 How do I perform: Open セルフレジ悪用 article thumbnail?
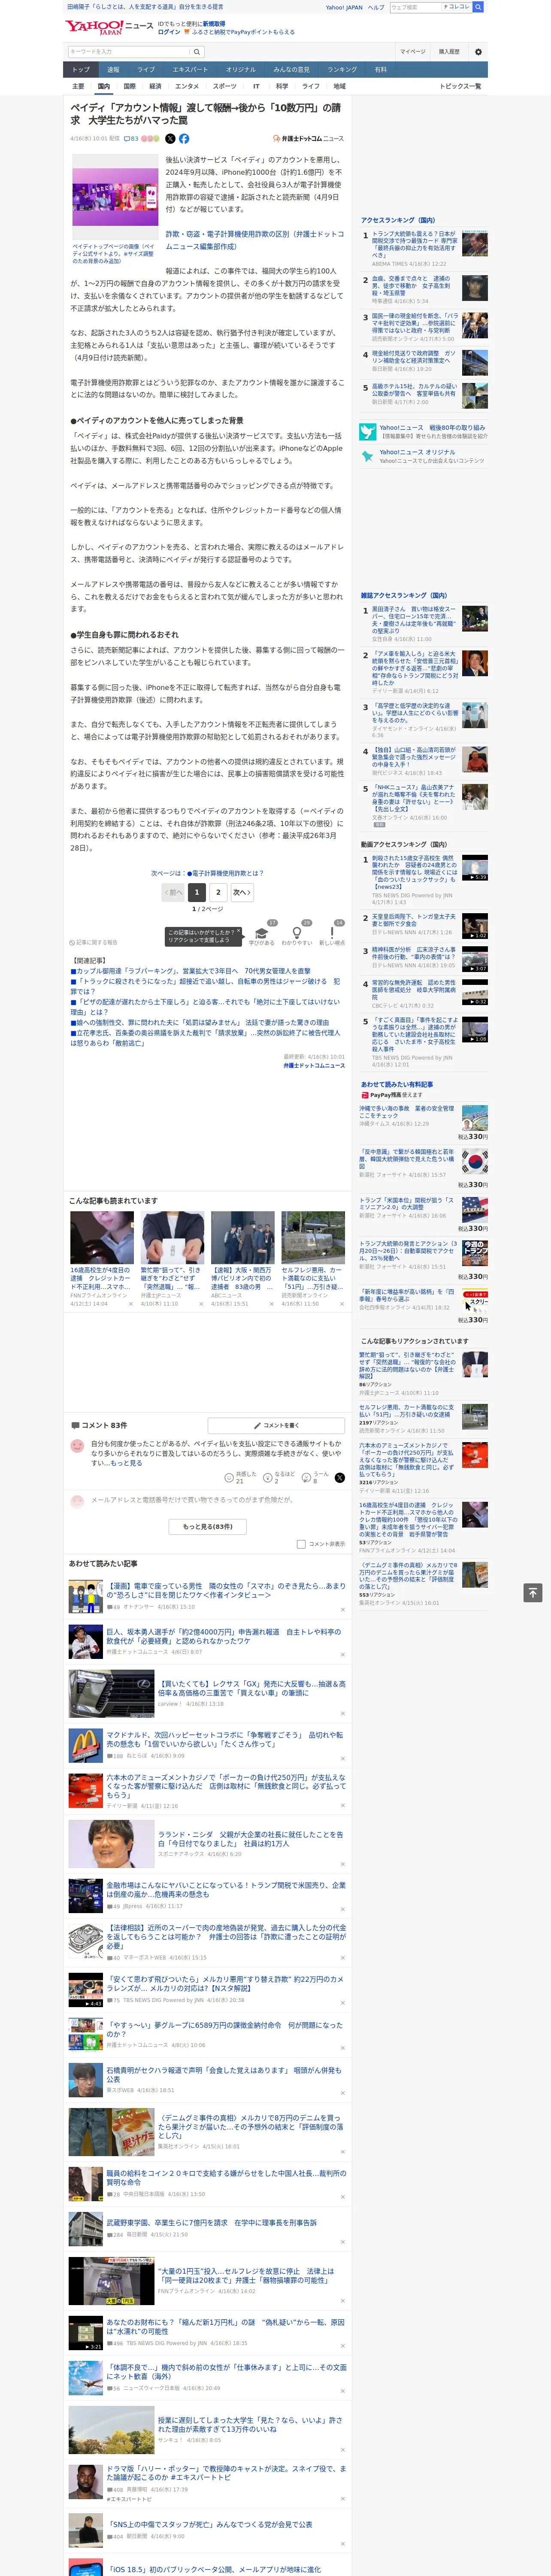[x=313, y=1238]
